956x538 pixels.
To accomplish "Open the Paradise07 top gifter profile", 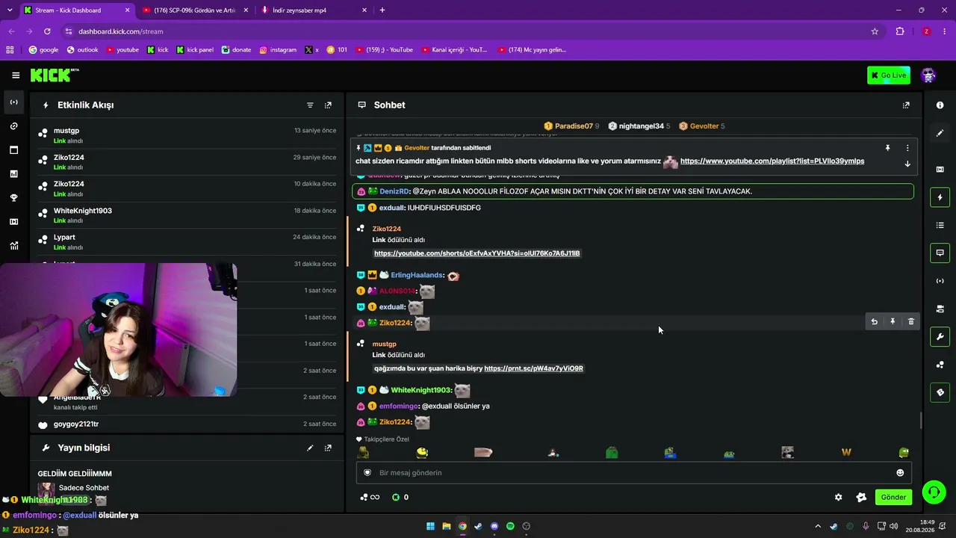I will [x=571, y=126].
